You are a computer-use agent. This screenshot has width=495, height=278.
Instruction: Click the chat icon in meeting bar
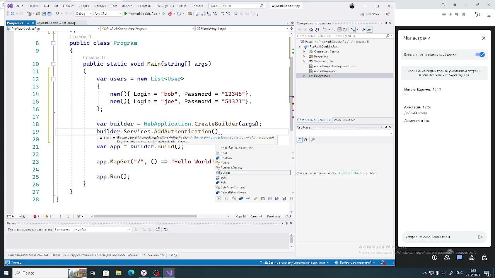(x=459, y=258)
